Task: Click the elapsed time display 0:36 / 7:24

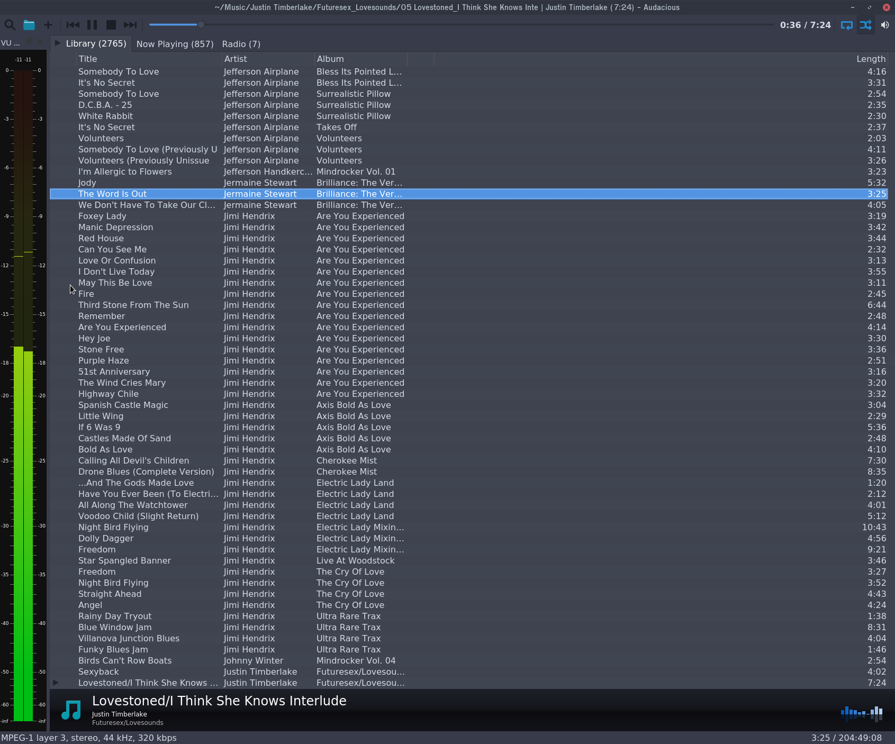Action: [x=806, y=25]
